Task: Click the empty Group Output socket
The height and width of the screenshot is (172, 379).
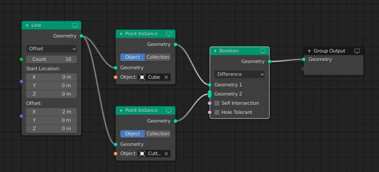Action: click(x=304, y=69)
